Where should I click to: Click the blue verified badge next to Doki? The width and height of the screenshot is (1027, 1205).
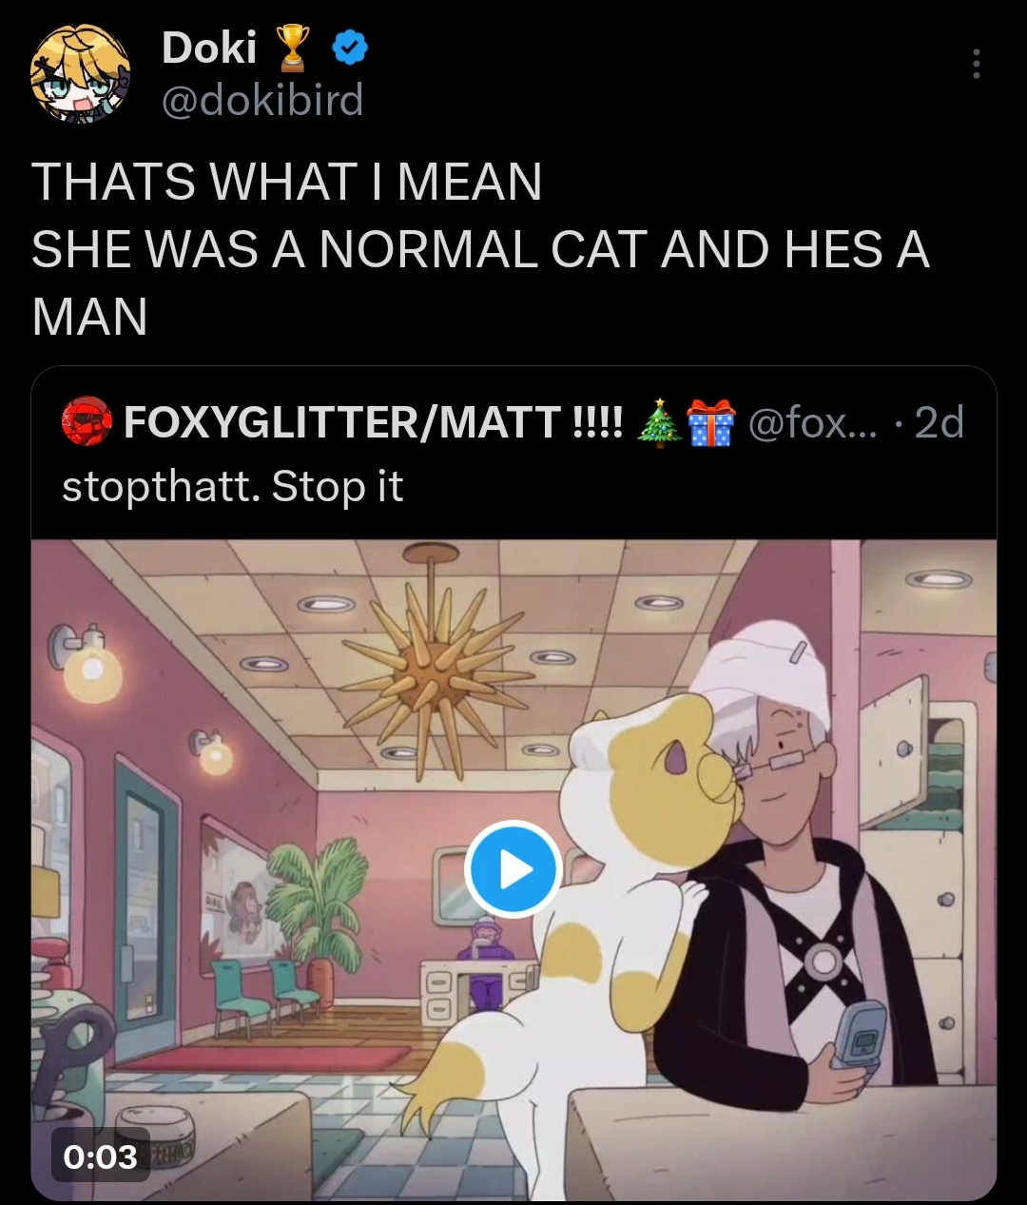pos(350,48)
